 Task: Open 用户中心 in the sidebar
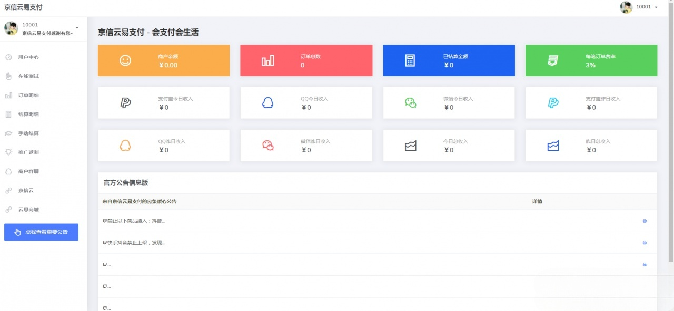pyautogui.click(x=28, y=57)
